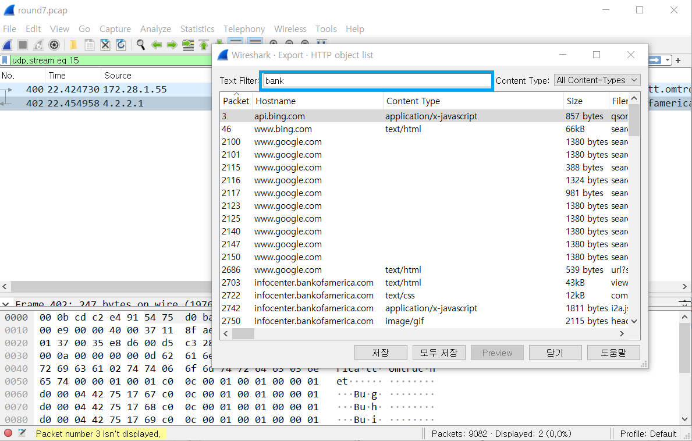
Task: Open the Edit menu
Action: (x=33, y=29)
